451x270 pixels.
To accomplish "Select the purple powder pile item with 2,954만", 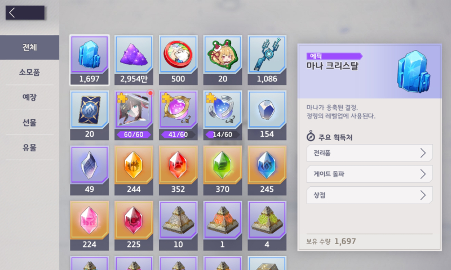I will (134, 60).
